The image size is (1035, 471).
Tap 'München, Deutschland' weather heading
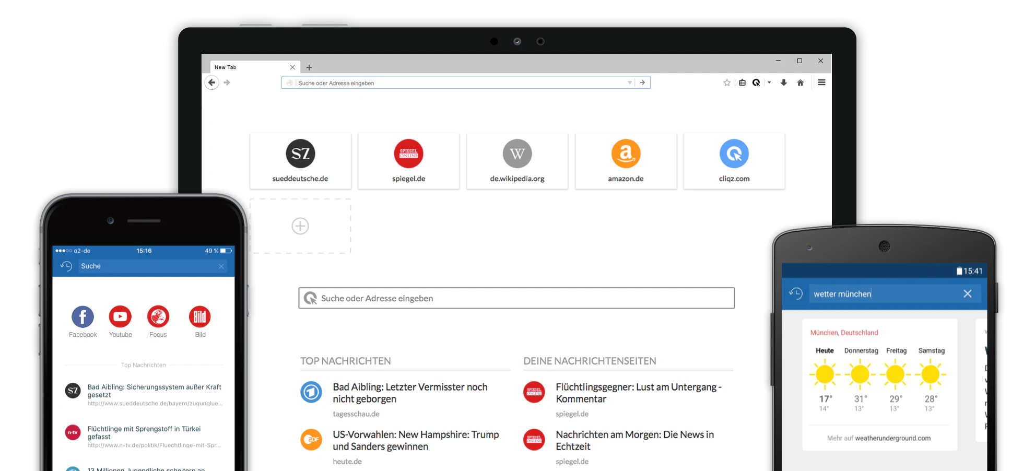coord(844,333)
